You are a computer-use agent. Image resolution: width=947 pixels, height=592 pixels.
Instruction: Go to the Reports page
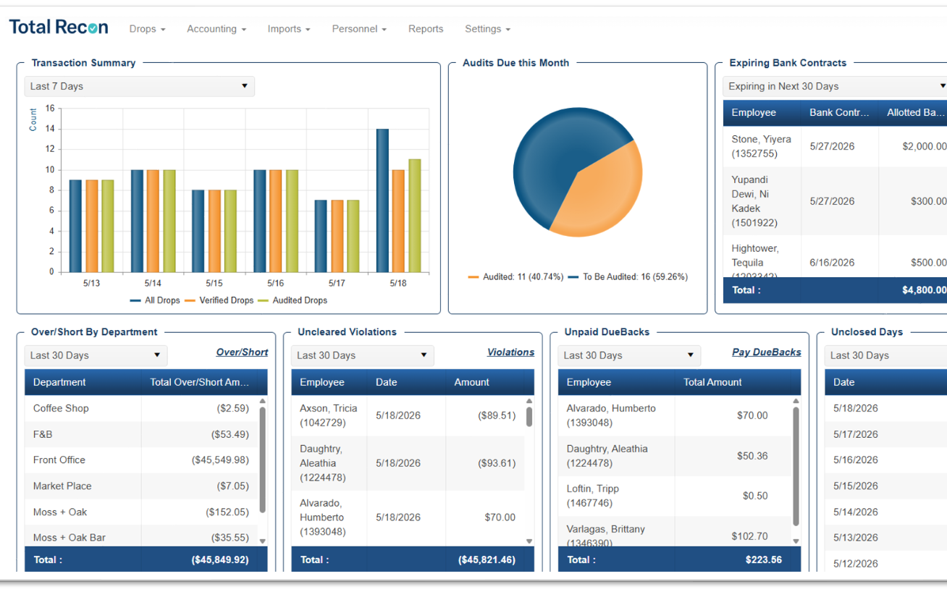point(426,29)
